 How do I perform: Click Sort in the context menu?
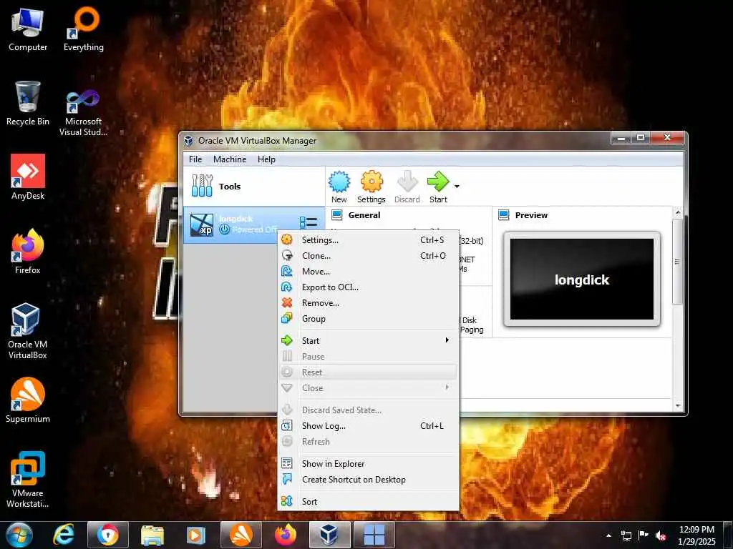coord(368,501)
